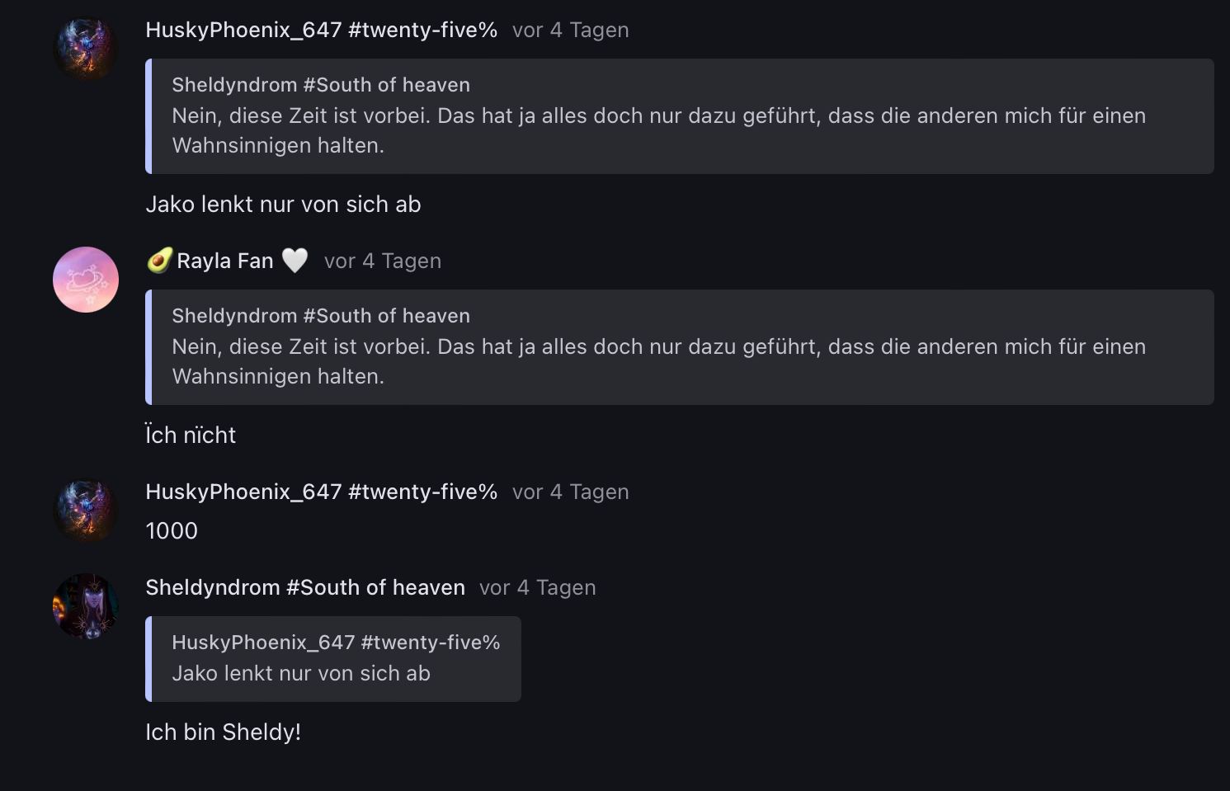
Task: Click the white heart emoji after Rayla Fan
Action: point(295,261)
